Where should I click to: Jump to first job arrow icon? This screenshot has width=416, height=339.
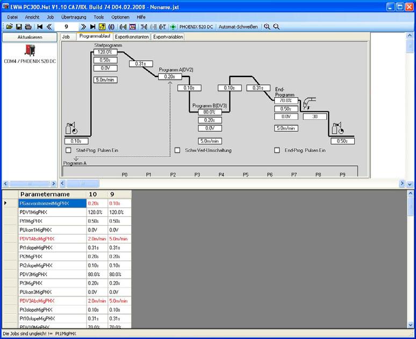pyautogui.click(x=40, y=27)
